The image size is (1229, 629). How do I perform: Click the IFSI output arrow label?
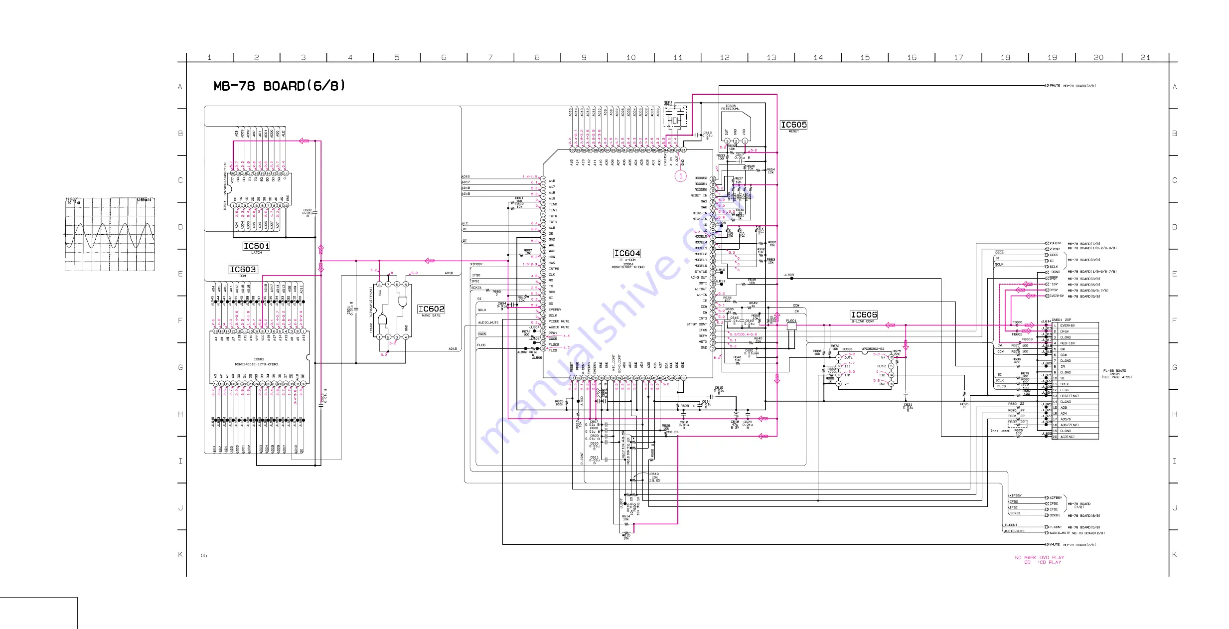(x=1054, y=509)
